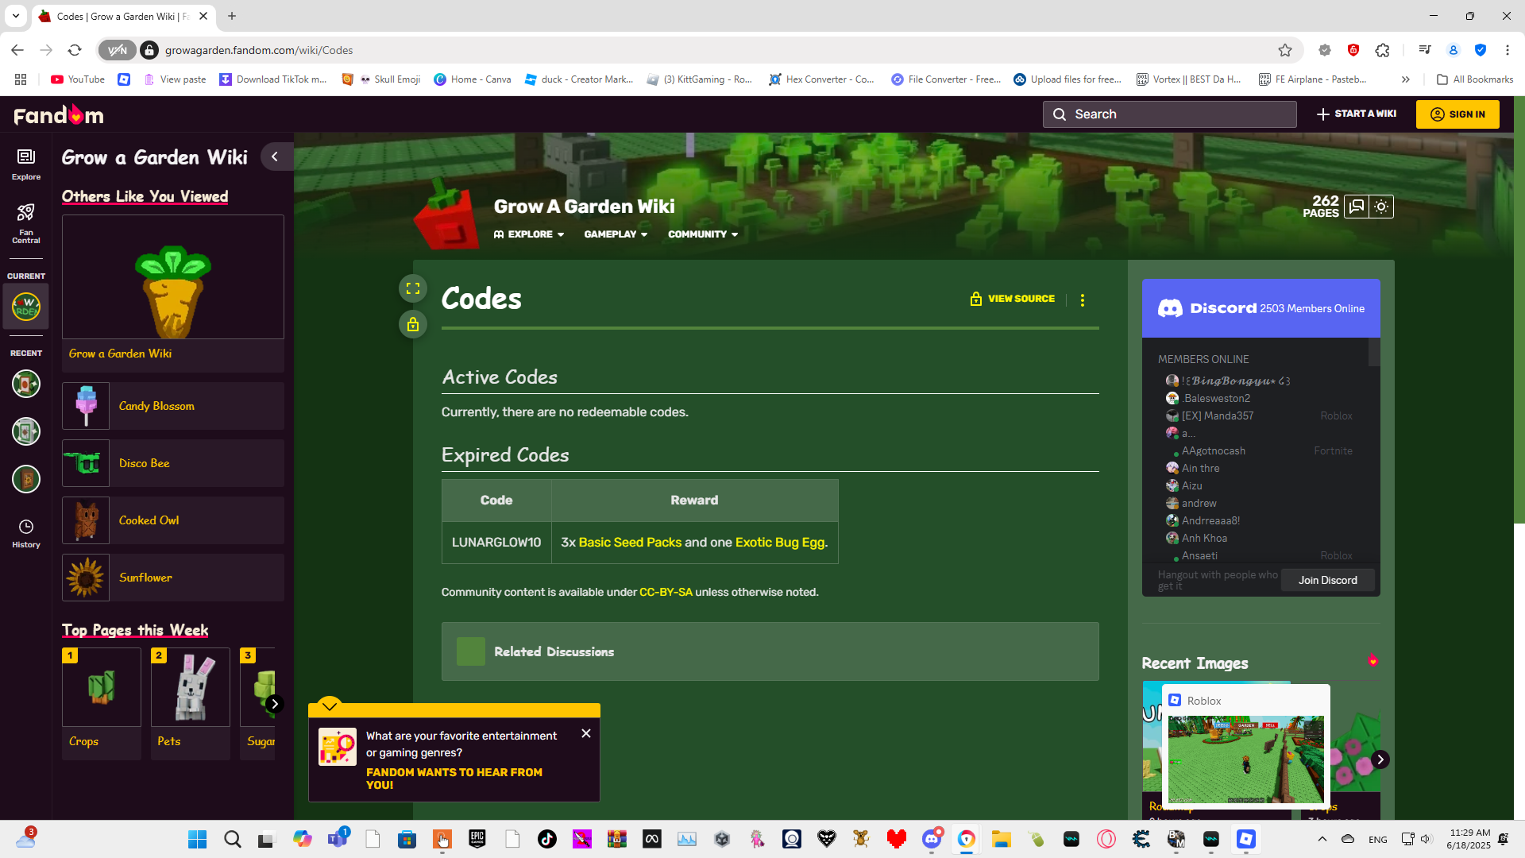Click the Fandom logo
Screen dimensions: 1525x858
59,115
